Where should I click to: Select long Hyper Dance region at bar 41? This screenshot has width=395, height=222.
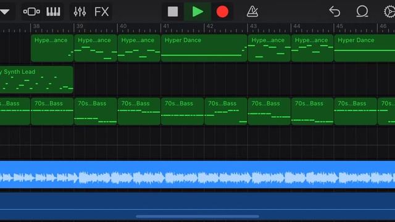[204, 48]
